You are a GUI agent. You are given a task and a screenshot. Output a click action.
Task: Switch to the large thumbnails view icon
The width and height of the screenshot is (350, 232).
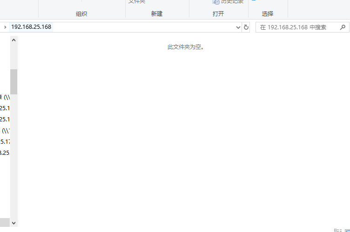[348, 231]
